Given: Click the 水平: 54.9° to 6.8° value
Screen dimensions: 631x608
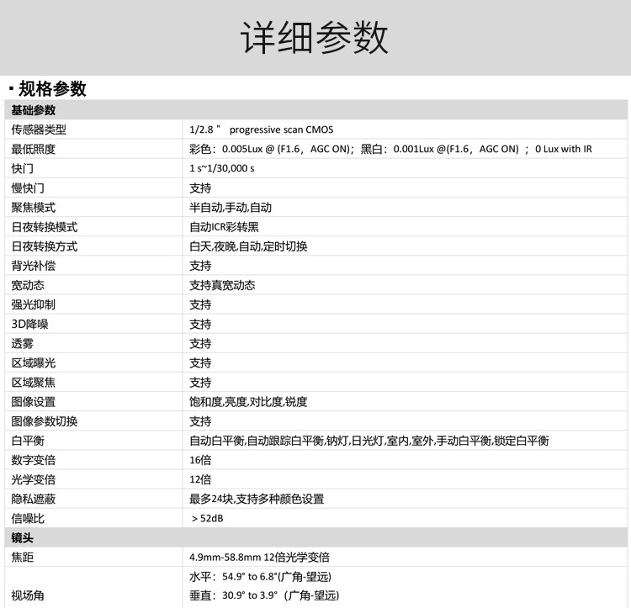Looking at the screenshot, I should point(260,577).
